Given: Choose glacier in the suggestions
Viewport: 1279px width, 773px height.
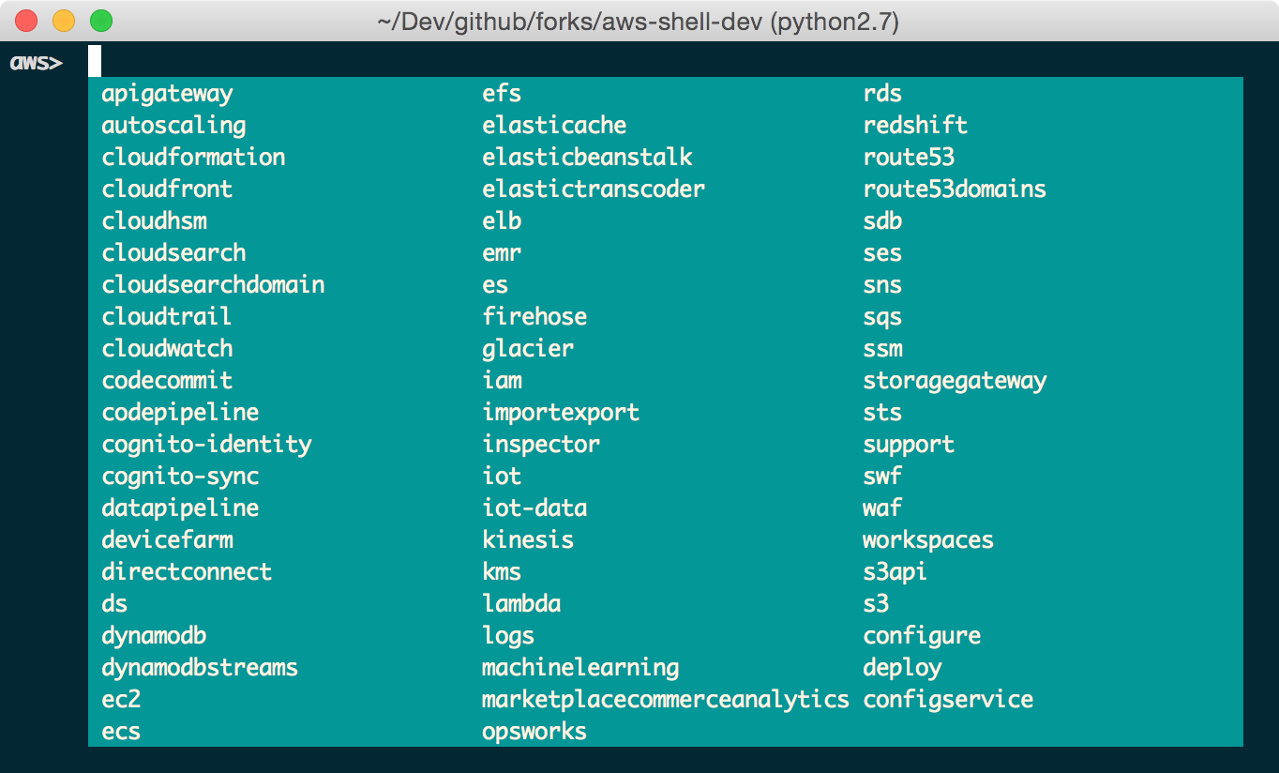Looking at the screenshot, I should [528, 349].
